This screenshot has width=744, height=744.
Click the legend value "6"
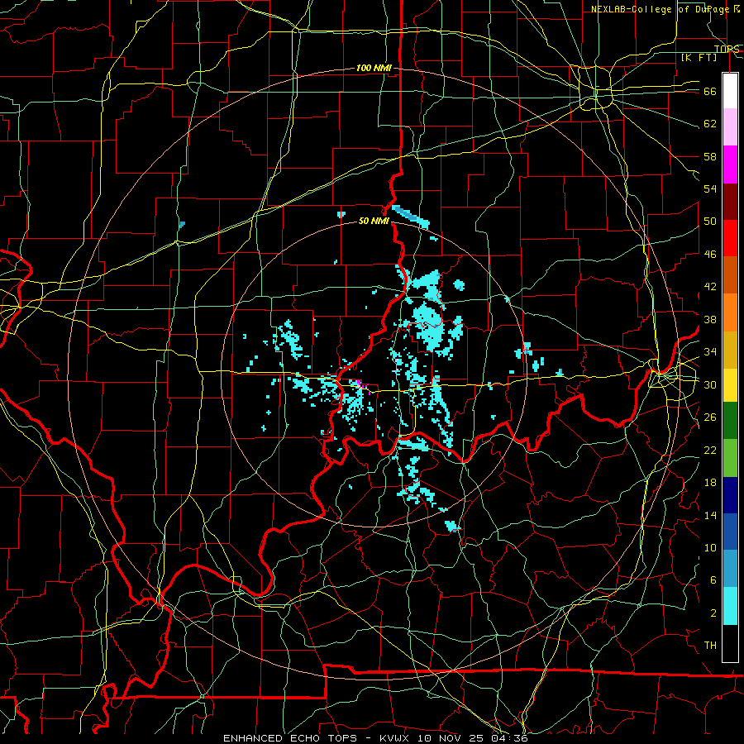[x=713, y=580]
